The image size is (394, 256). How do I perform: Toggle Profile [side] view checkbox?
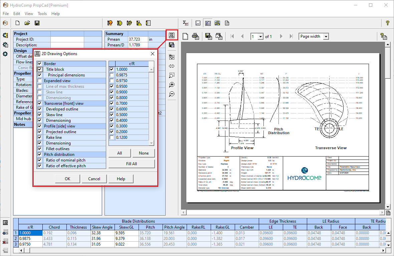[x=39, y=126]
